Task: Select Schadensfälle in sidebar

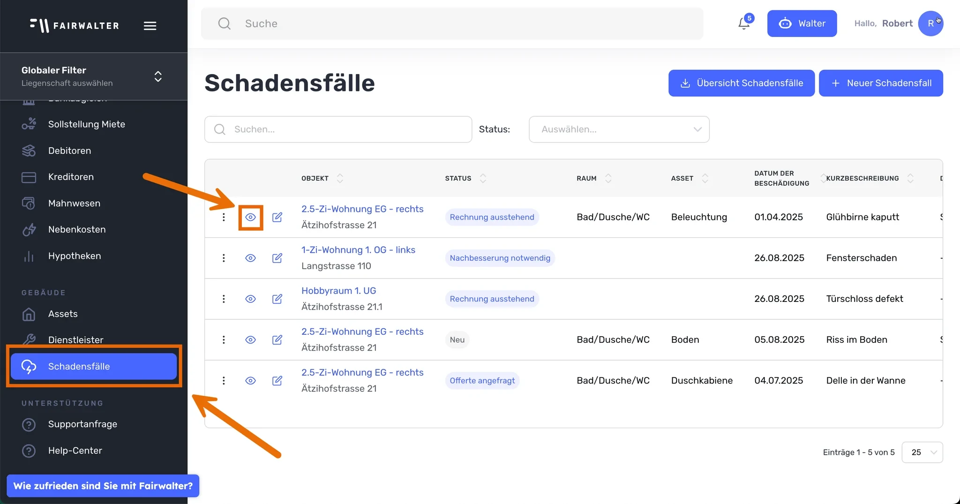Action: (94, 366)
